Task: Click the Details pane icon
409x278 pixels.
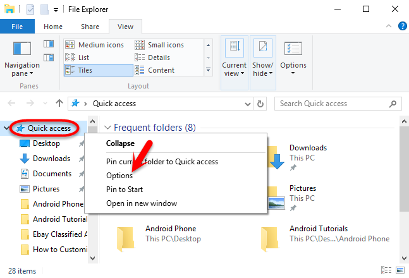Action: click(x=48, y=58)
